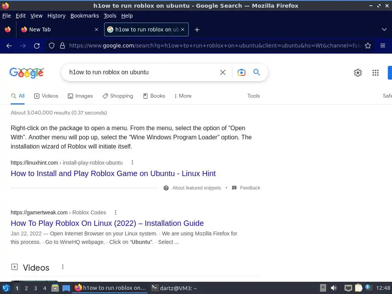Open How To Play Roblox On Linux link

tap(107, 223)
